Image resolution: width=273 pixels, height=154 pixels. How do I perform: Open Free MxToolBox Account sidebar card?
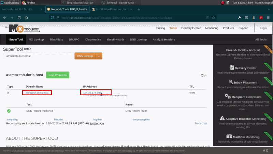pos(243,54)
